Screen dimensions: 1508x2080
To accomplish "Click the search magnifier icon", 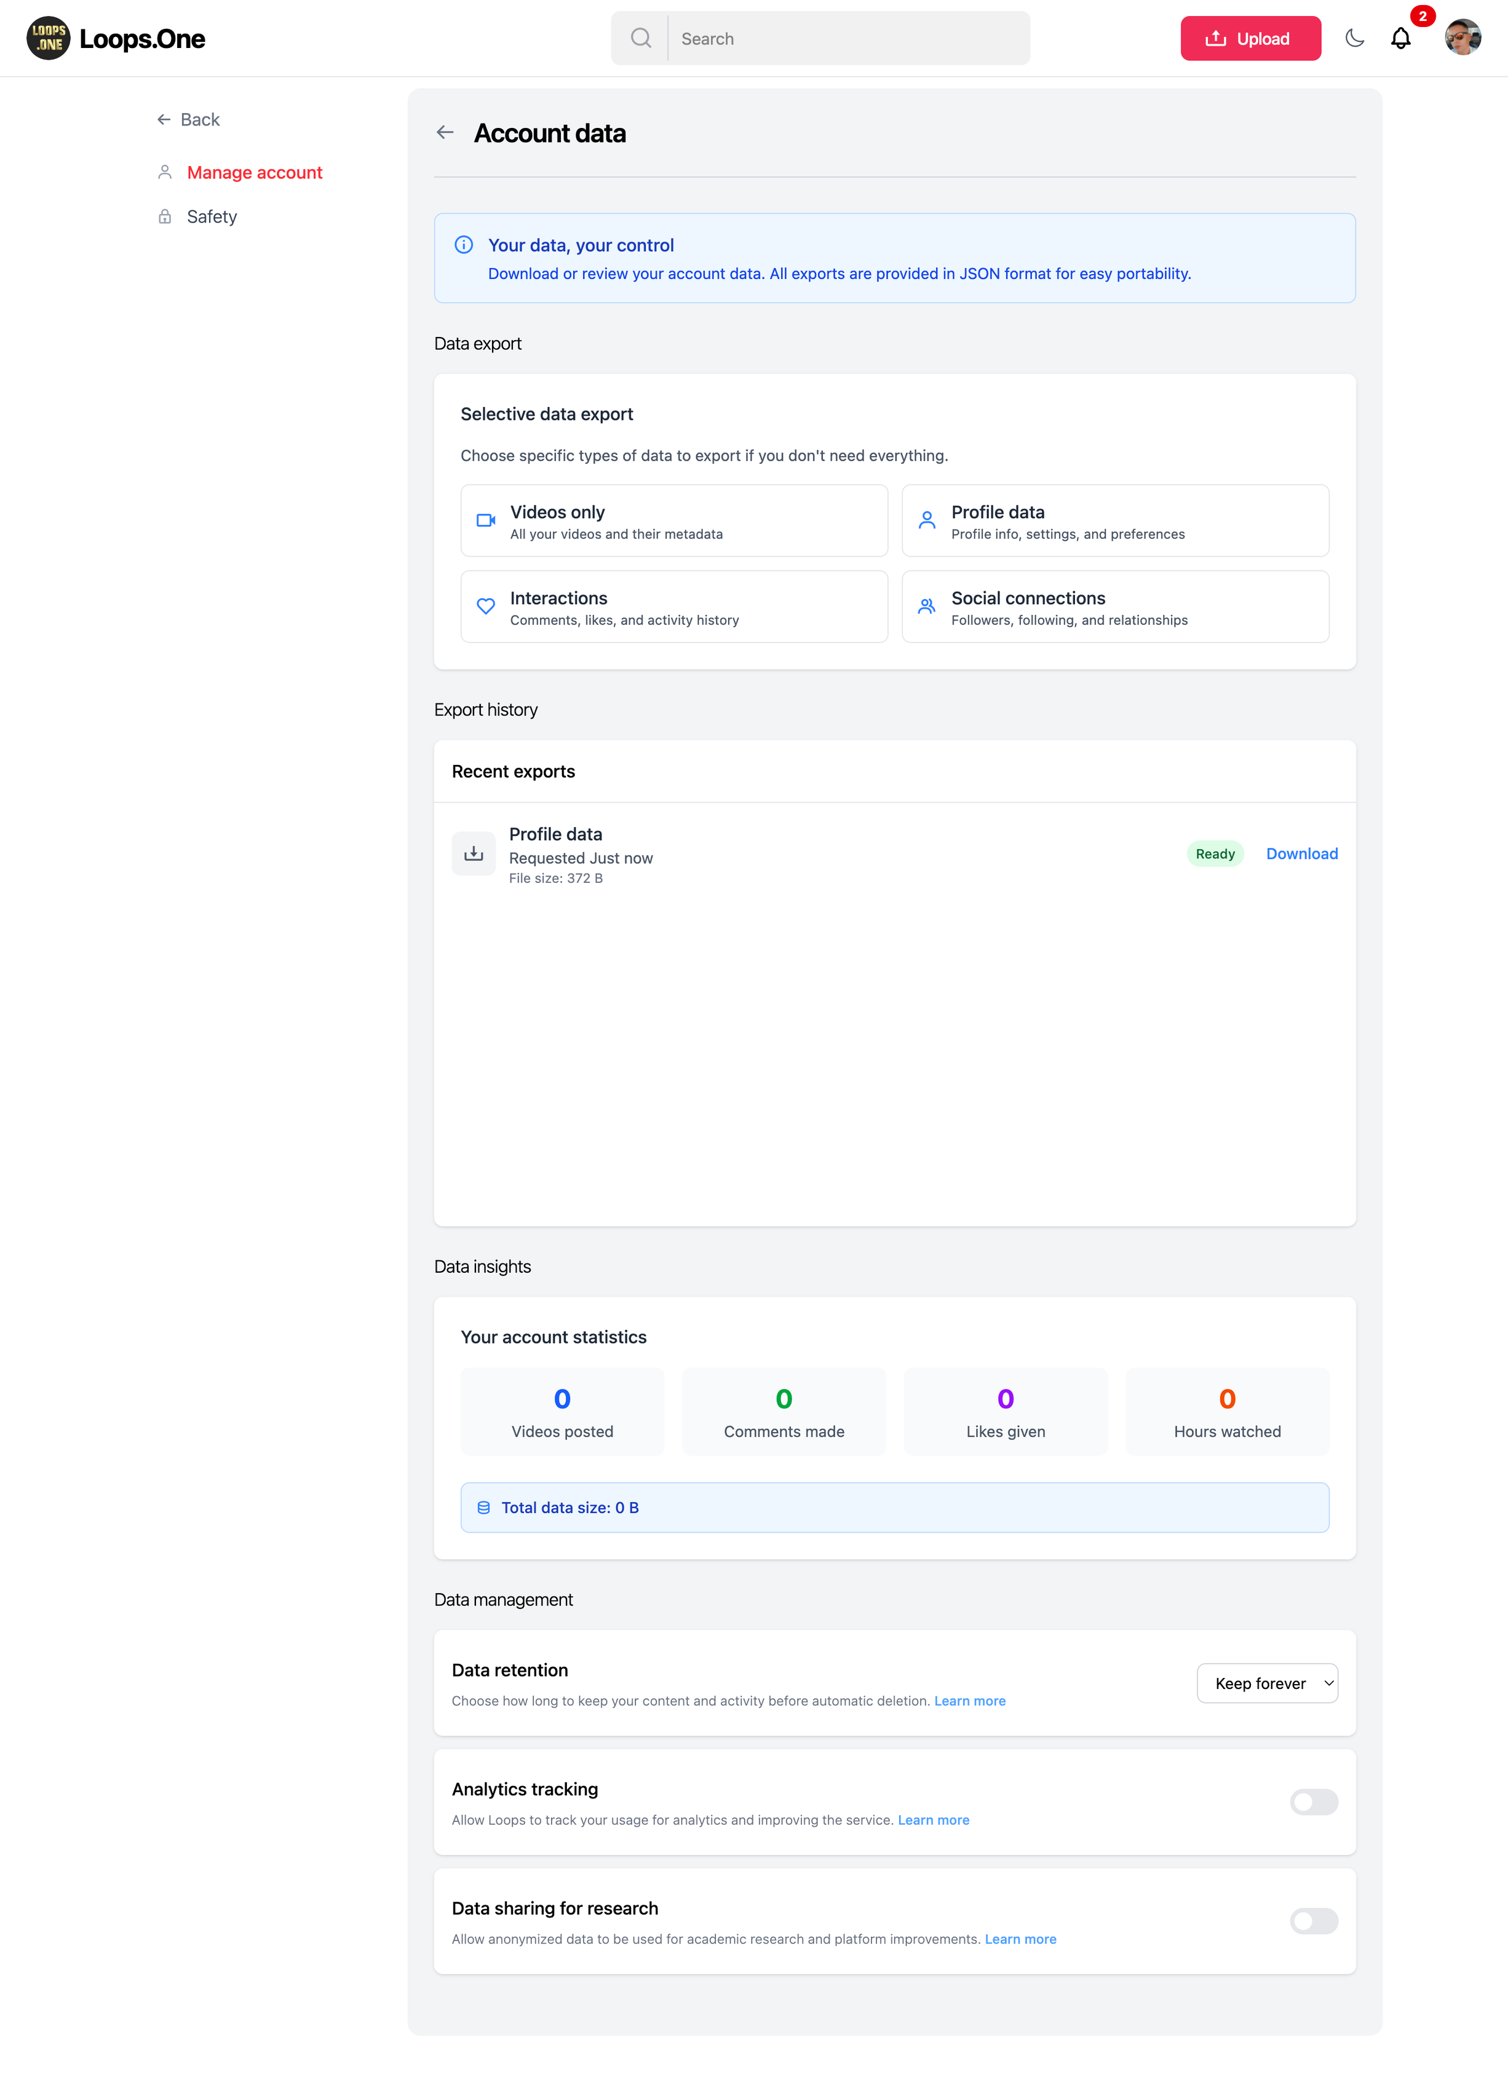I will [640, 39].
